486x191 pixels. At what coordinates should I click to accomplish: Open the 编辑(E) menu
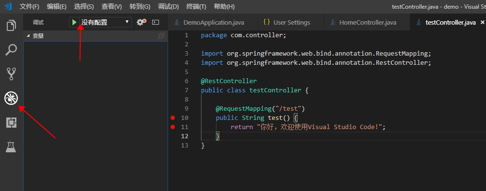pyautogui.click(x=57, y=6)
